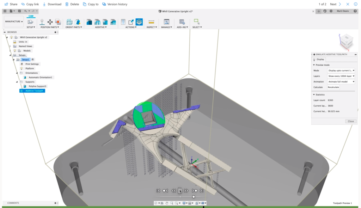The image size is (361, 208).
Task: Click the Export arrow icon in Actions
Action: point(131,22)
